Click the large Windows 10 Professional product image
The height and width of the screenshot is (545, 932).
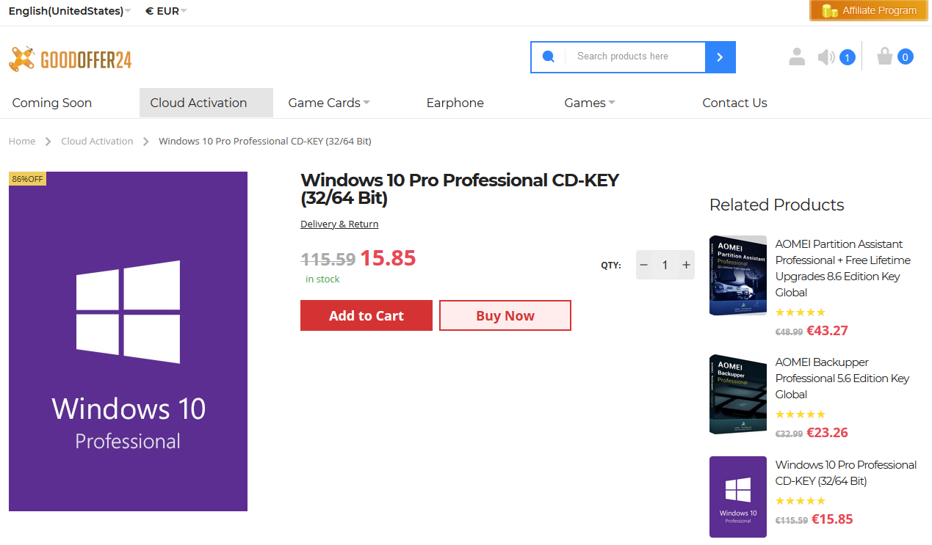click(128, 341)
